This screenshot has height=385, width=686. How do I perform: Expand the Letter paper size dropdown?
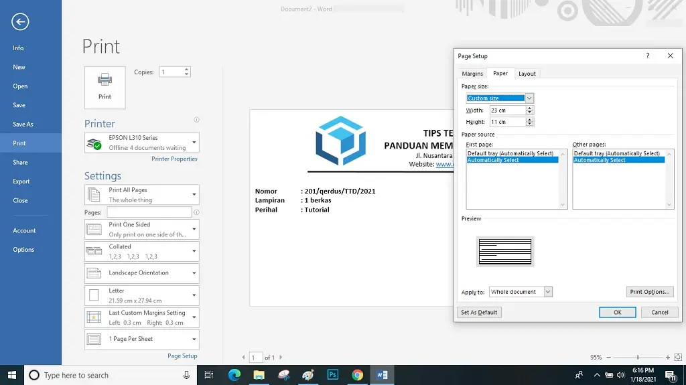142,295
